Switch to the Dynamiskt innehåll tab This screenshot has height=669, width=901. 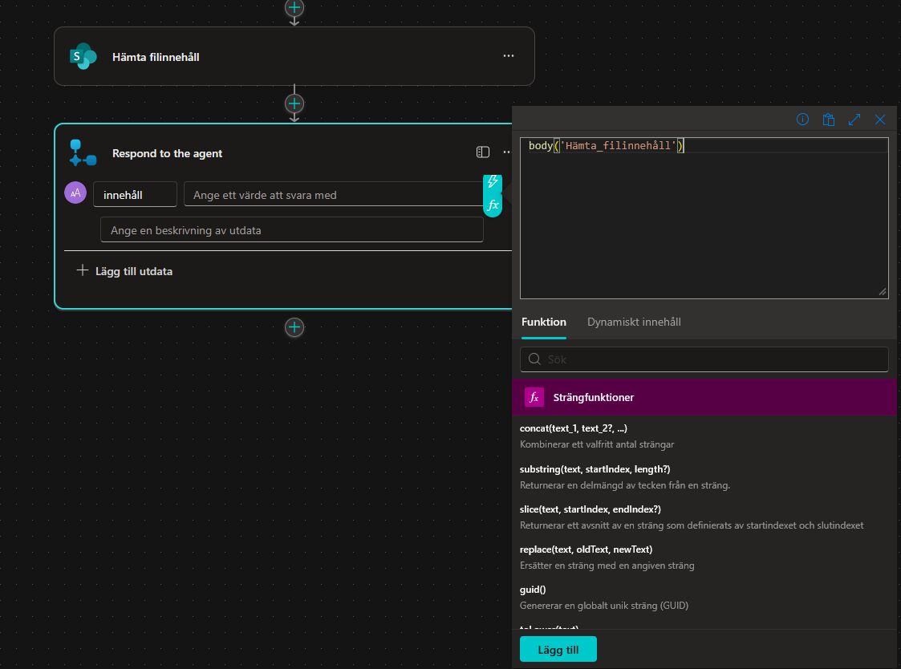(x=634, y=322)
